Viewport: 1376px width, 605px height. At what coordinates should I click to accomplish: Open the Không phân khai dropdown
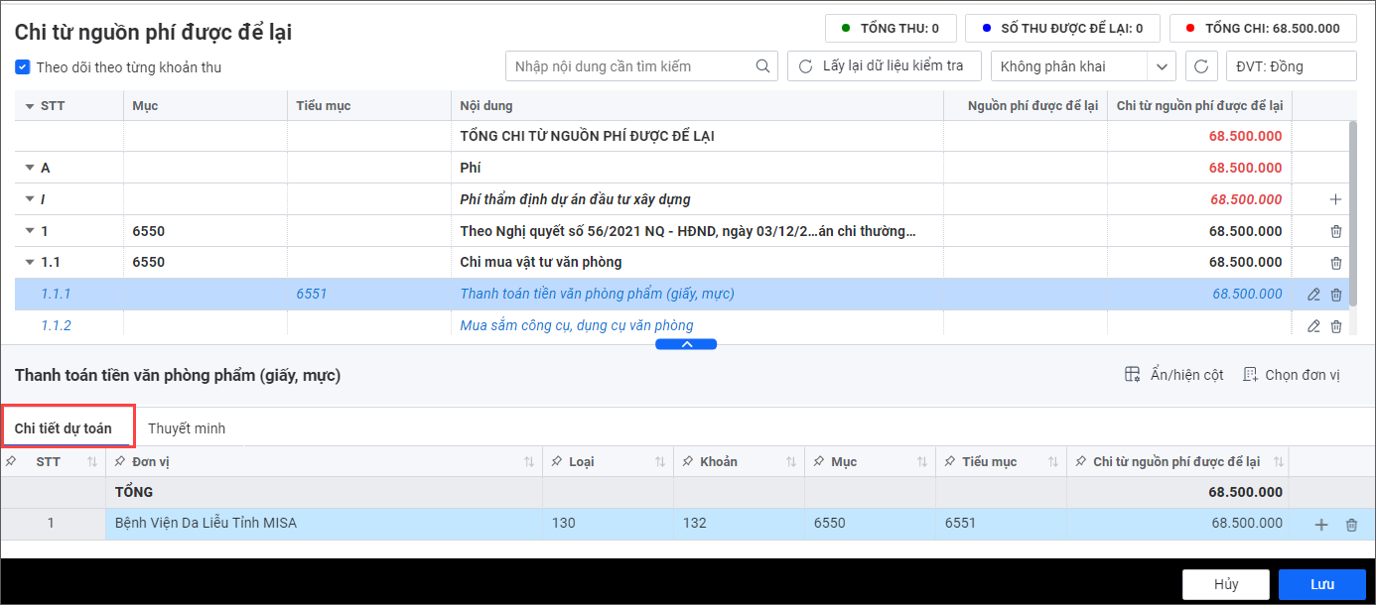point(1161,66)
